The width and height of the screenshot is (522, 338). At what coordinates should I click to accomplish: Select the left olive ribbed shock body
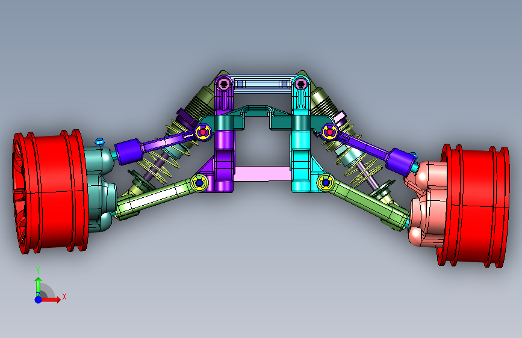[200, 102]
